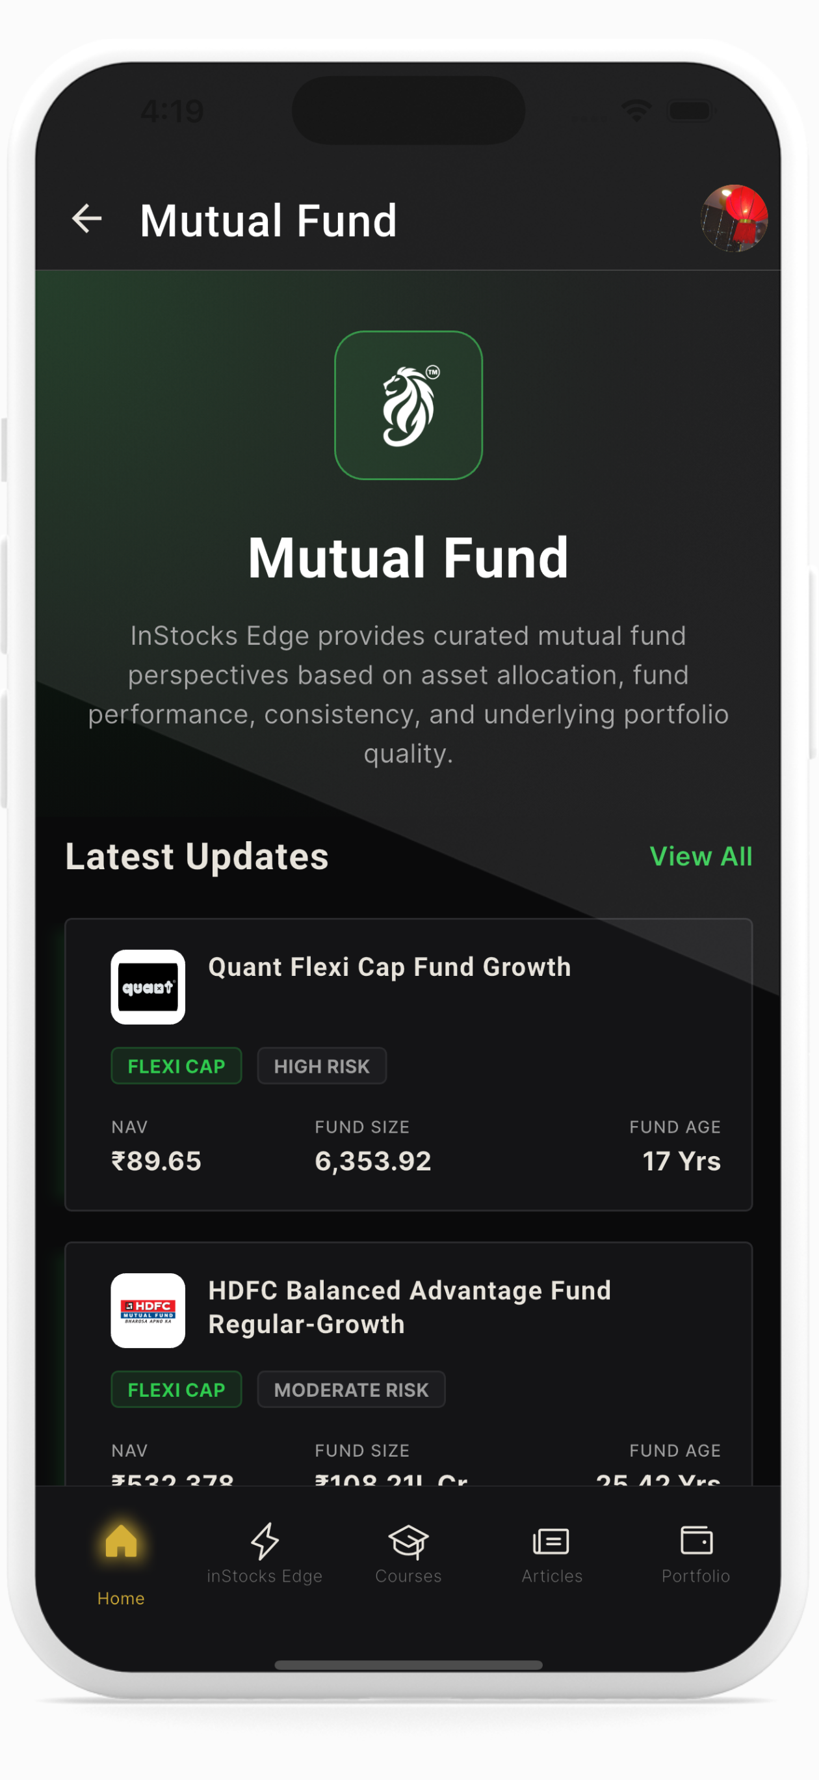The height and width of the screenshot is (1780, 819).
Task: Tap the Portfolio wallet icon
Action: tap(696, 1540)
